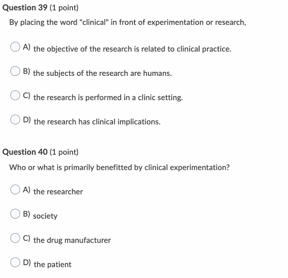
Task: Select 'the researcher' radio button
Action: (15, 190)
